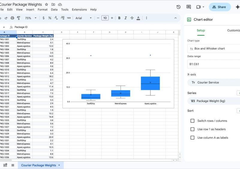Image resolution: width=240 pixels, height=169 pixels.
Task: Open the Format menu
Action: point(43,10)
